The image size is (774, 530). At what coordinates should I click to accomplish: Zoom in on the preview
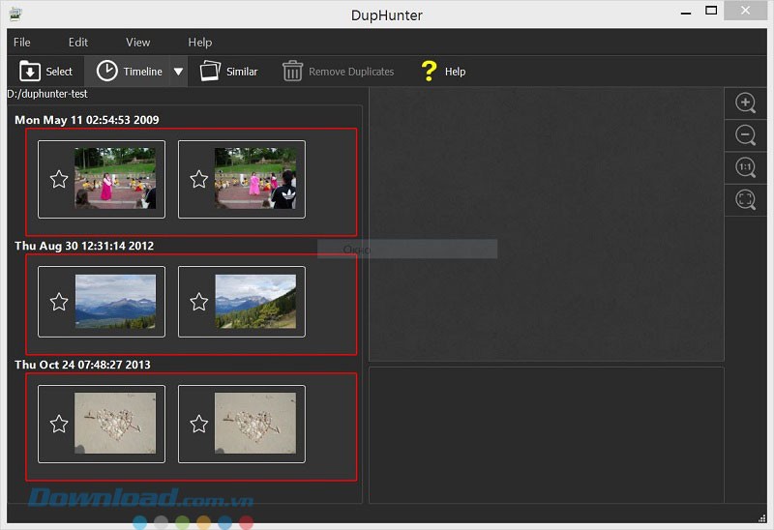click(745, 103)
